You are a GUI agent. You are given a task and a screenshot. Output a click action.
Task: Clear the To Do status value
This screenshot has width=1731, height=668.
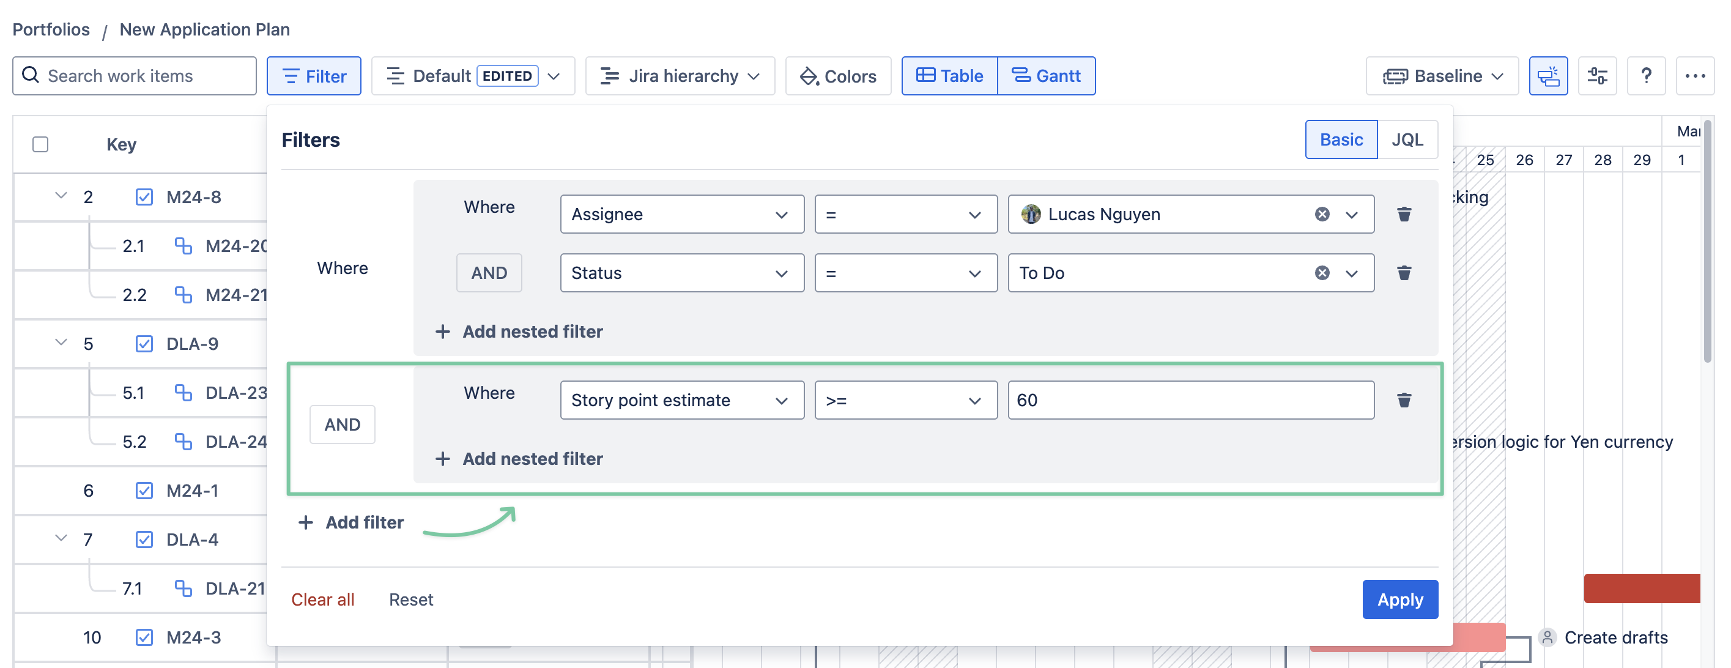click(1322, 273)
